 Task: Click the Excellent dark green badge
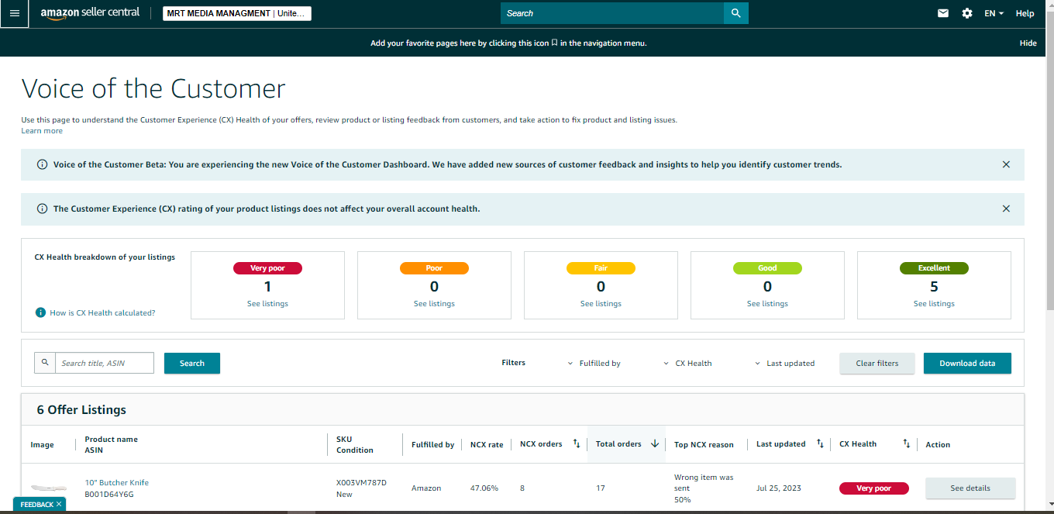[934, 268]
